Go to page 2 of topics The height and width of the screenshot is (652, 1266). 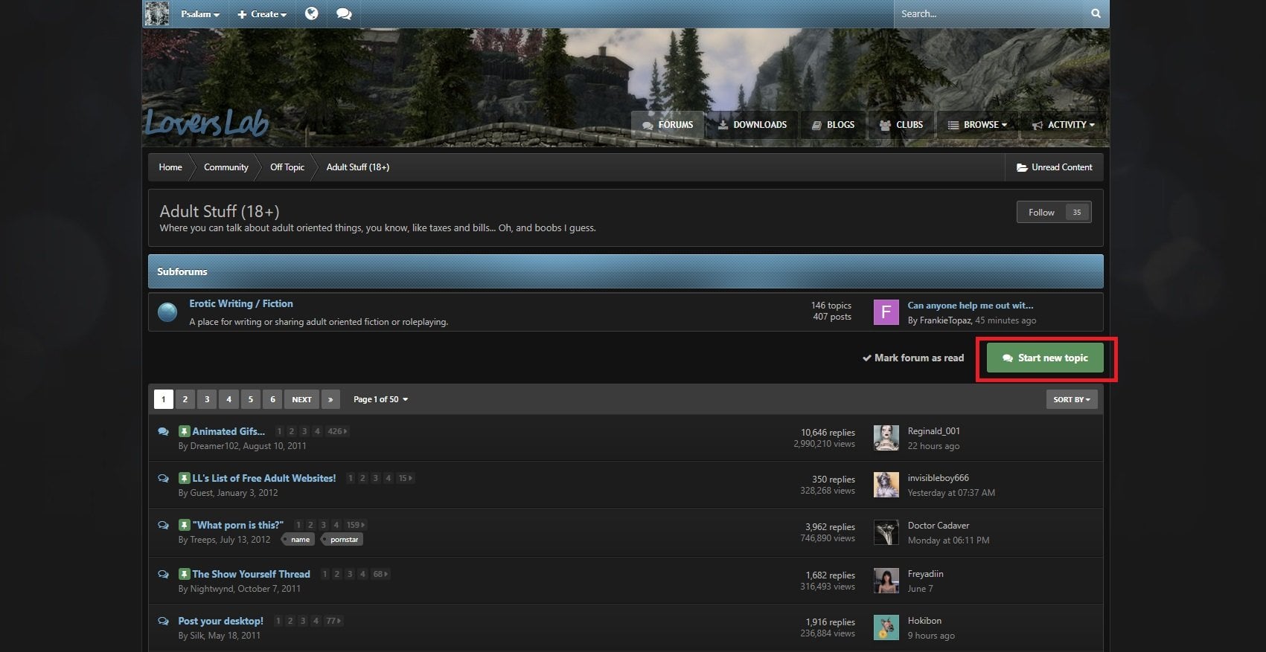[185, 399]
